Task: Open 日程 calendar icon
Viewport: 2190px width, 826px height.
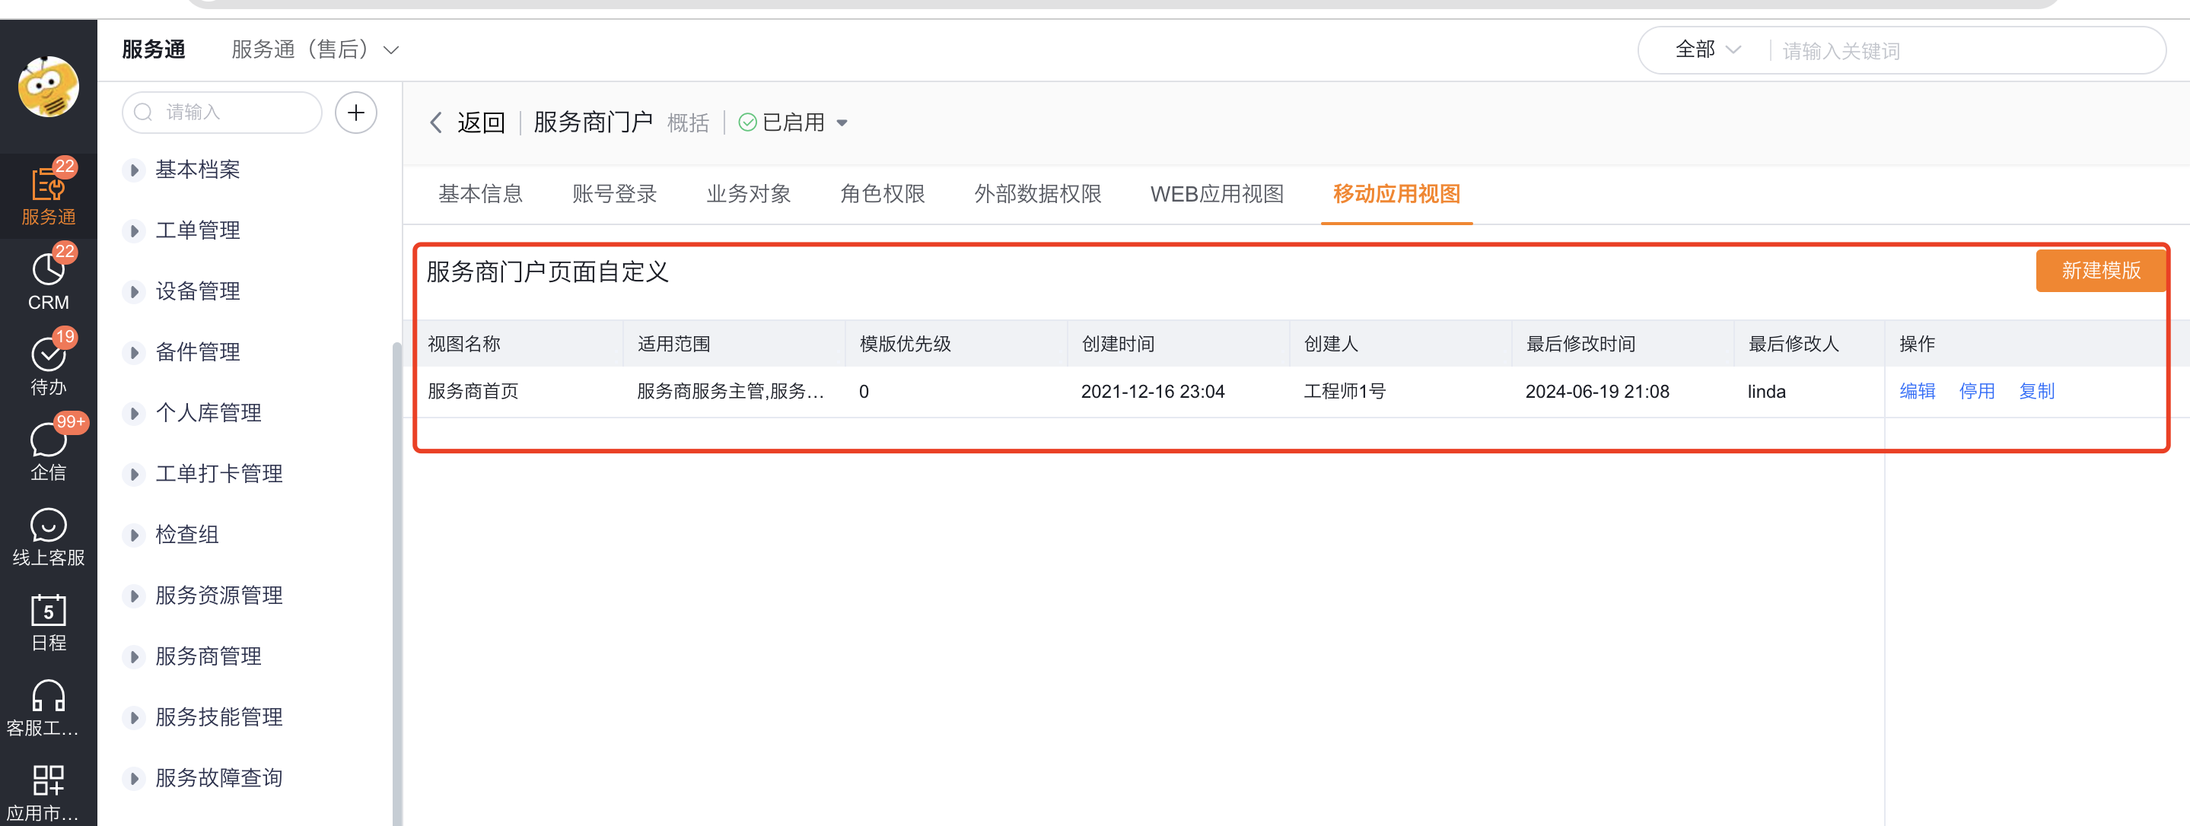Action: pos(49,622)
